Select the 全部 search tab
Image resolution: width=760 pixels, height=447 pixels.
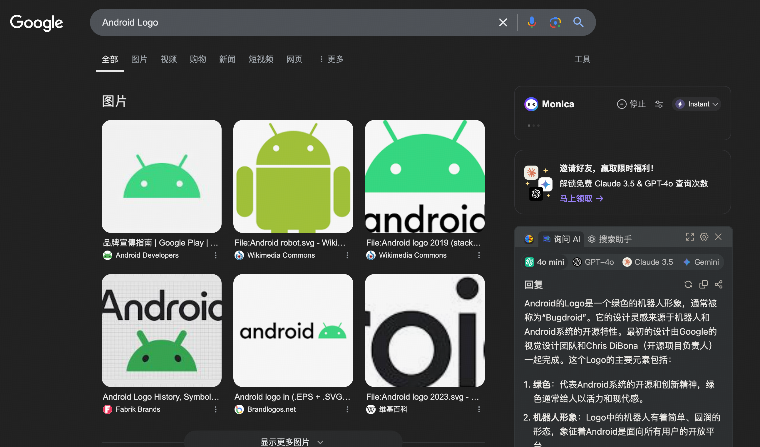(110, 59)
